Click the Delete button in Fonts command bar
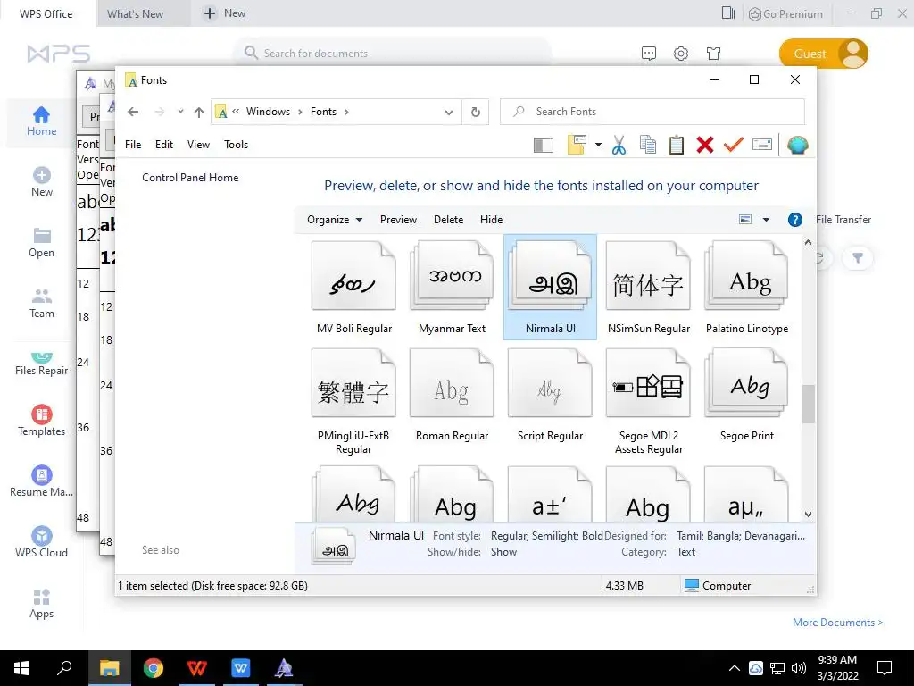 click(448, 220)
